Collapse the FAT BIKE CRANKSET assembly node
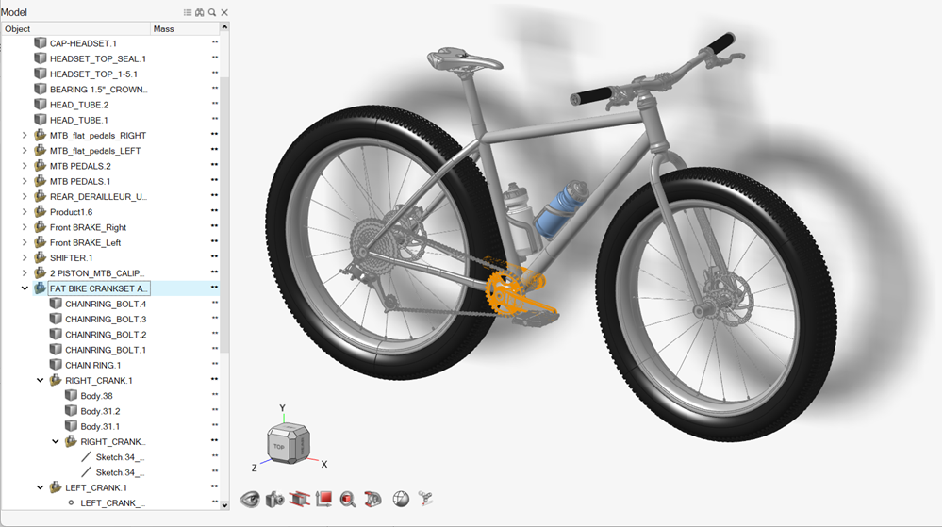Image resolution: width=943 pixels, height=527 pixels. [x=25, y=288]
